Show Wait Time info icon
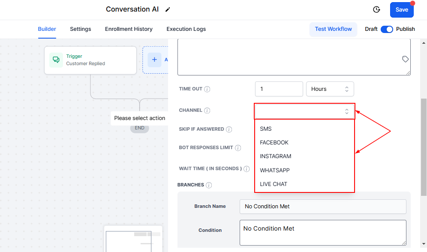Viewport: 427px width, 252px height. pyautogui.click(x=247, y=169)
